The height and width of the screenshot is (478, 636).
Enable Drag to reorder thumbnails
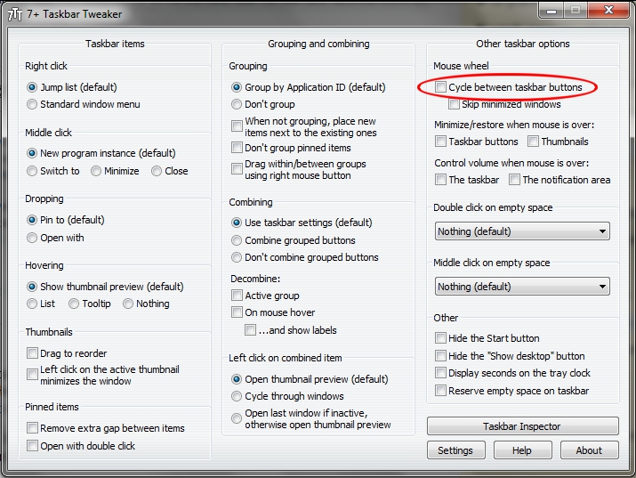click(32, 353)
